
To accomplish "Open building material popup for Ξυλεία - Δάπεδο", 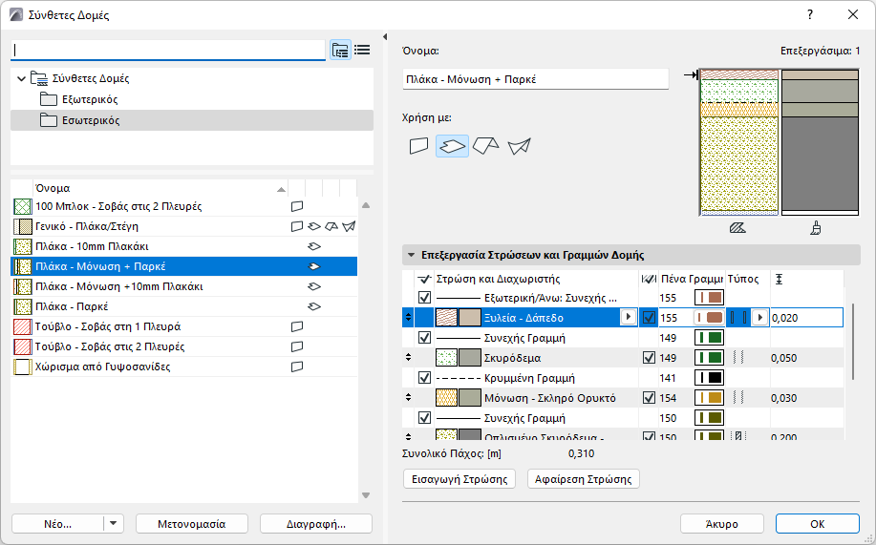I will [x=629, y=318].
